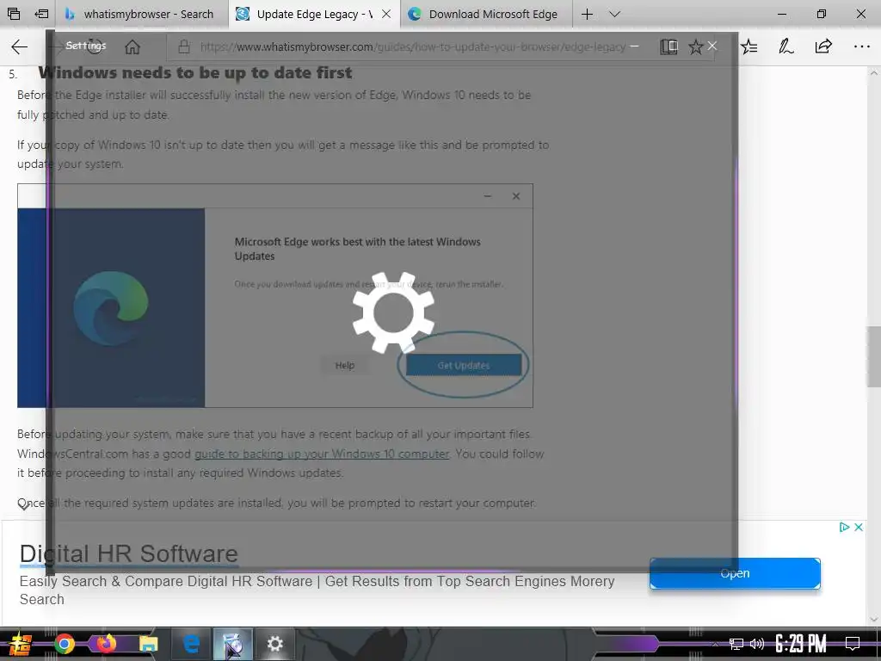Image resolution: width=881 pixels, height=661 pixels.
Task: Go to the Home page
Action: [x=132, y=46]
